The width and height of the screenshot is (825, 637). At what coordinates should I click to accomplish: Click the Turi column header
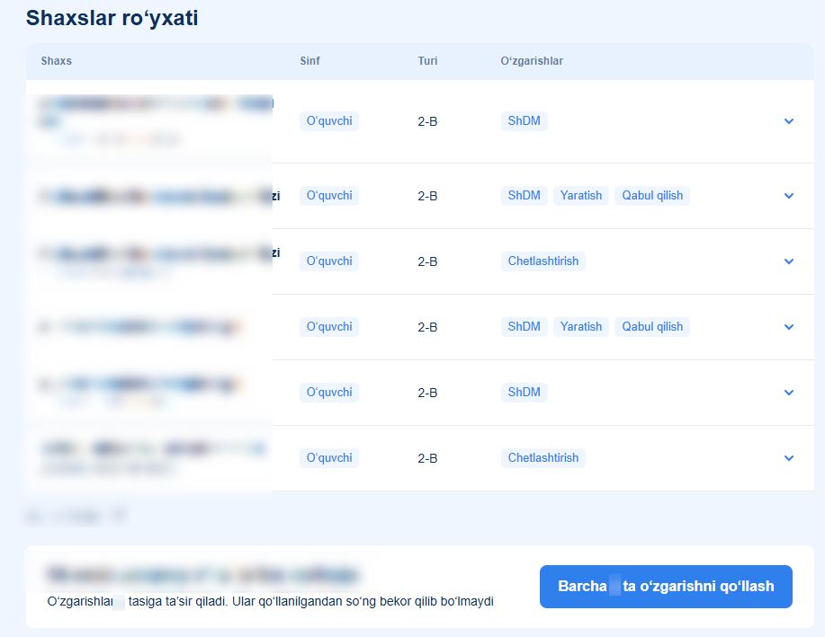(427, 61)
